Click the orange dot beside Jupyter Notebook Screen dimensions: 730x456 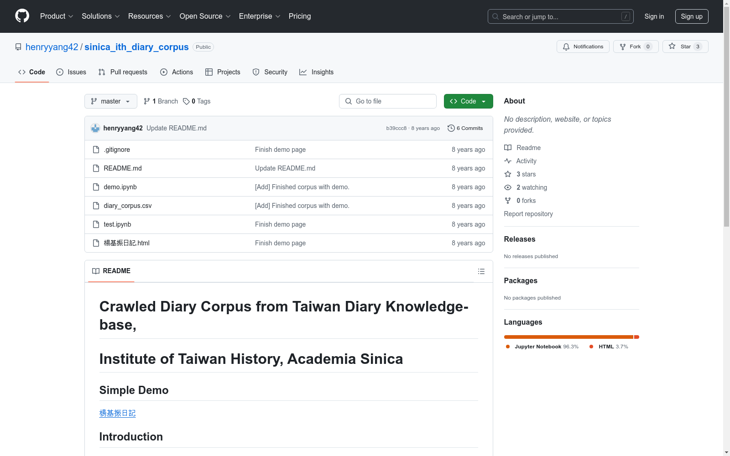[x=508, y=347]
